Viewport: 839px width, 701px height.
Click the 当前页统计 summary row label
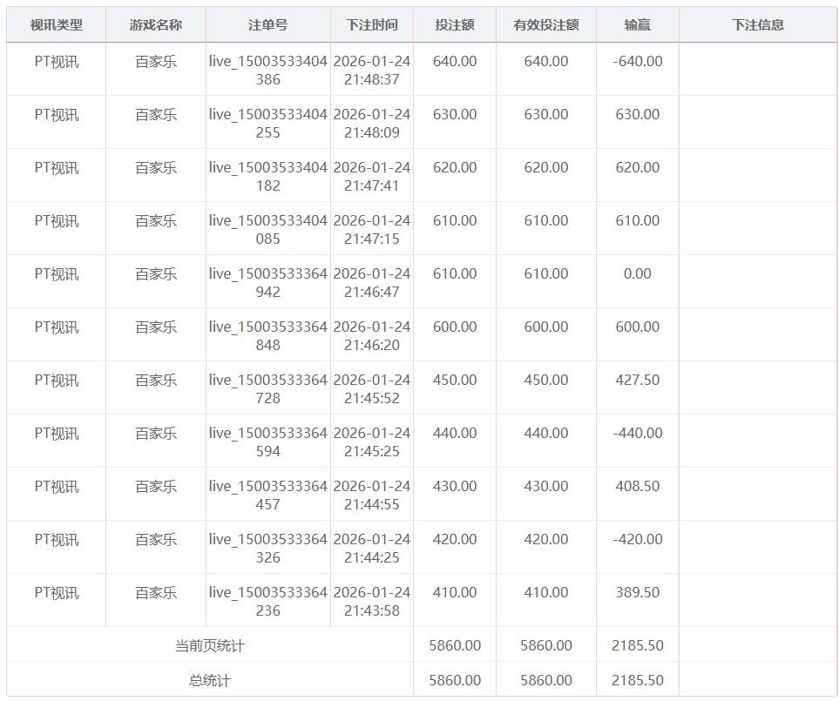coord(210,645)
